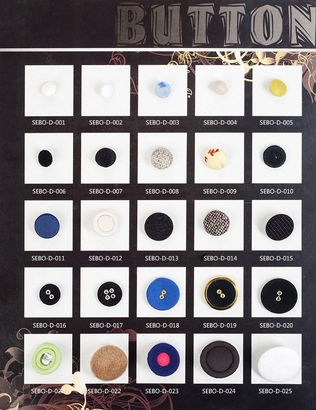The height and width of the screenshot is (410, 316).
Task: Click the floral cream button SEBO-D-009
Action: pyautogui.click(x=216, y=159)
